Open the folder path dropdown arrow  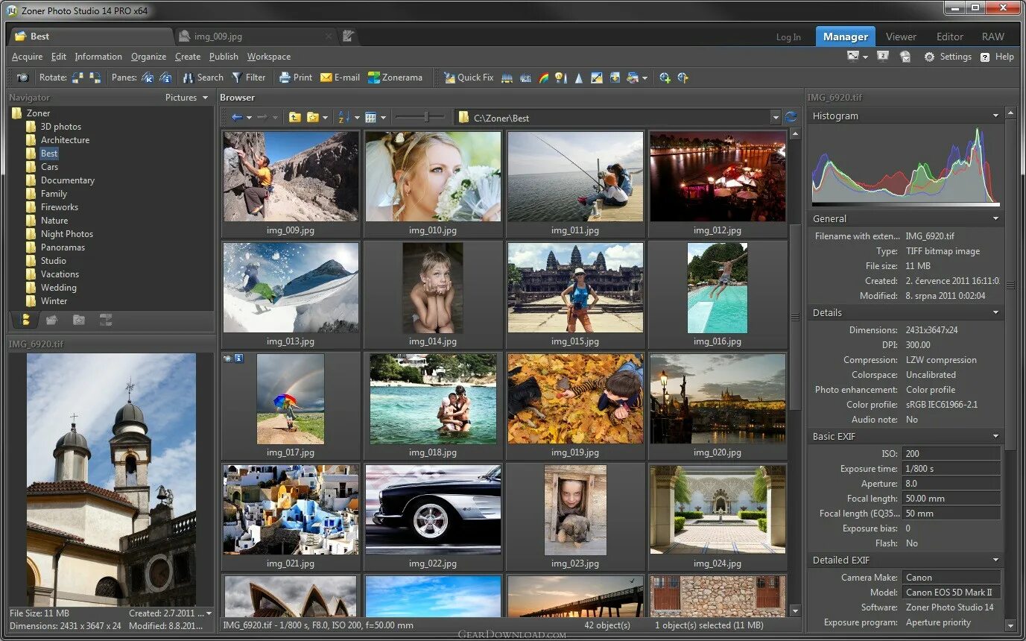pos(775,118)
